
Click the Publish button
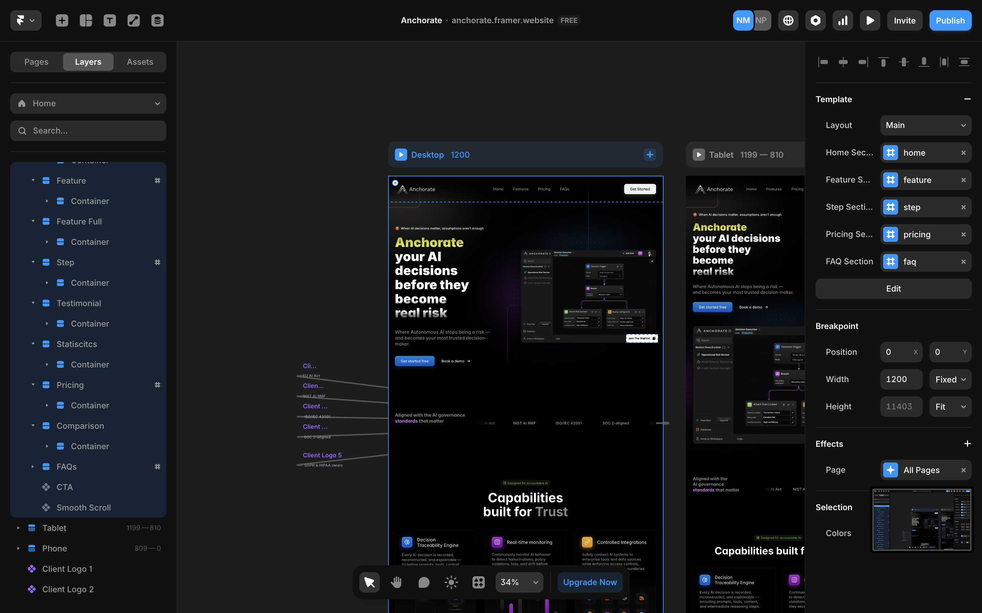[x=950, y=20]
